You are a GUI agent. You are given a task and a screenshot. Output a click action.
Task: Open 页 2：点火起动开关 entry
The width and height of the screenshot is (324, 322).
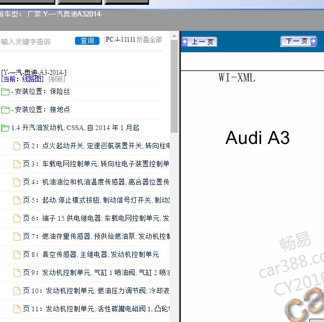tap(96, 146)
